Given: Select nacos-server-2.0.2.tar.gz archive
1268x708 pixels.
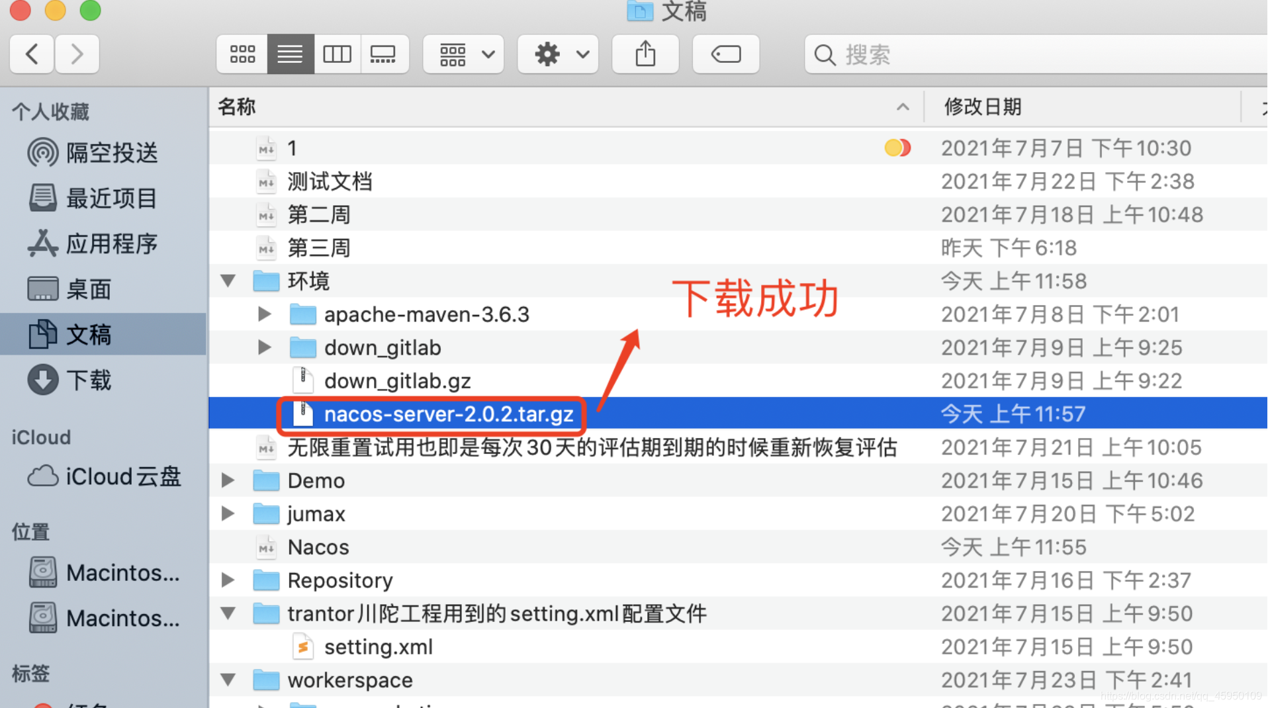Looking at the screenshot, I should click(x=448, y=414).
